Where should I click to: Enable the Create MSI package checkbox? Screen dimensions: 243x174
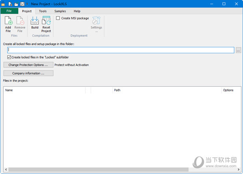click(58, 18)
